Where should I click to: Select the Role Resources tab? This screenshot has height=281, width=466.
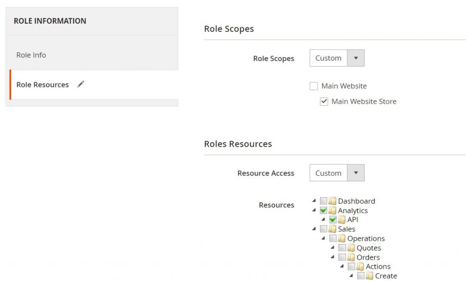[x=42, y=84]
